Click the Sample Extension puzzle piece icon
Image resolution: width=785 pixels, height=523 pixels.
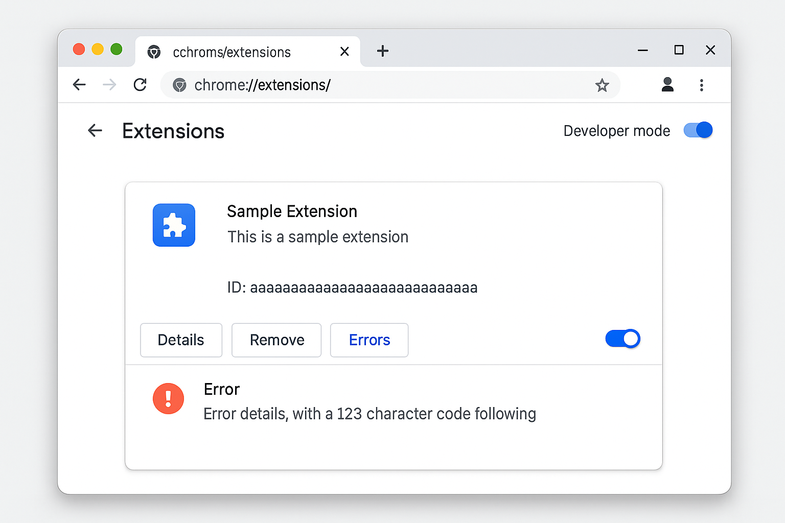[x=174, y=225]
